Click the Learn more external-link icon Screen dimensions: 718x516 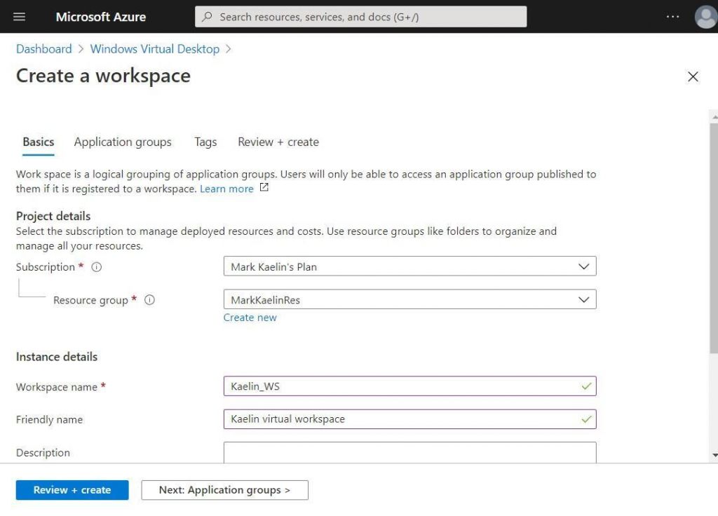pos(263,186)
